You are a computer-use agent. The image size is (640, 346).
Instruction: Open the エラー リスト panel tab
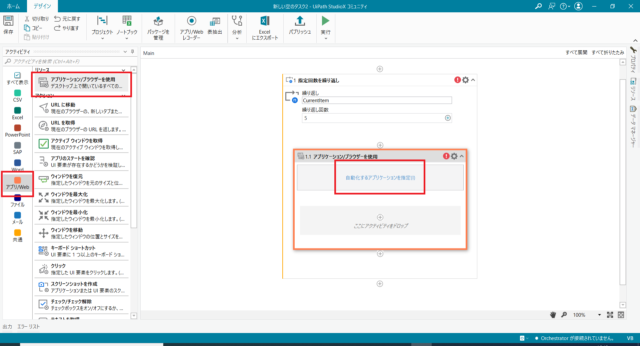(x=29, y=326)
